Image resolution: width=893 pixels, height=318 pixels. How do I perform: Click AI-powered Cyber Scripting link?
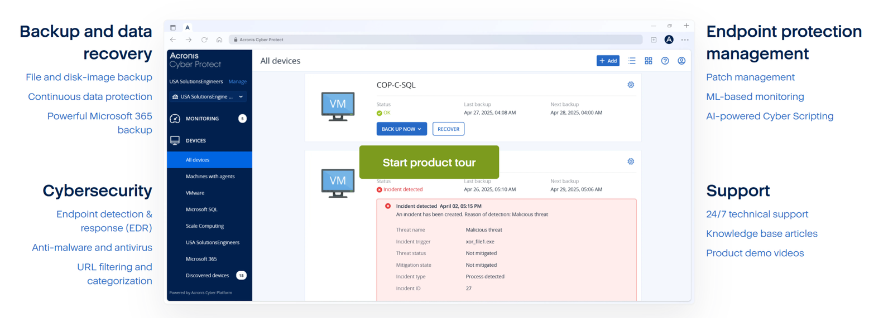(x=770, y=116)
